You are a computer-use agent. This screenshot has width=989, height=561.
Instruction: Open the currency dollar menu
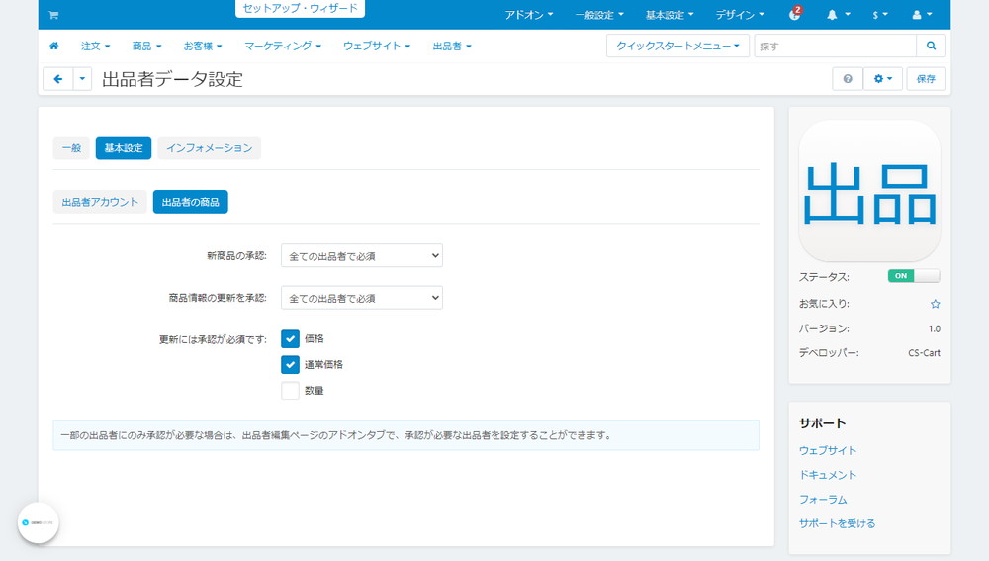880,15
